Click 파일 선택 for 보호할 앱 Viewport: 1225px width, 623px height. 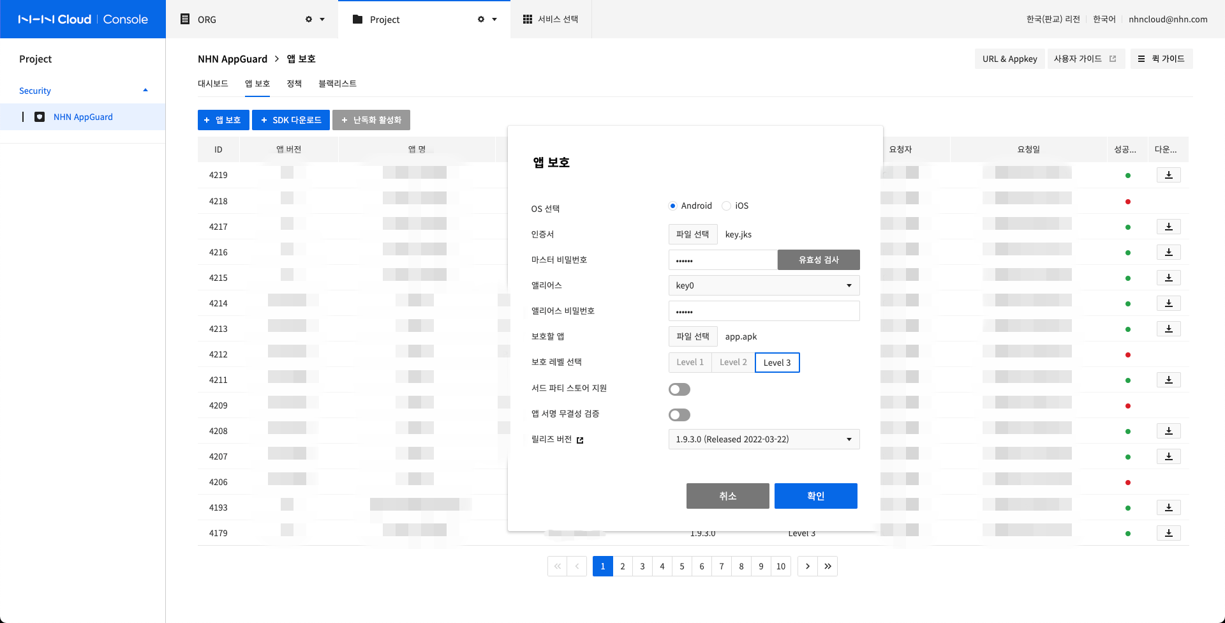(x=693, y=336)
